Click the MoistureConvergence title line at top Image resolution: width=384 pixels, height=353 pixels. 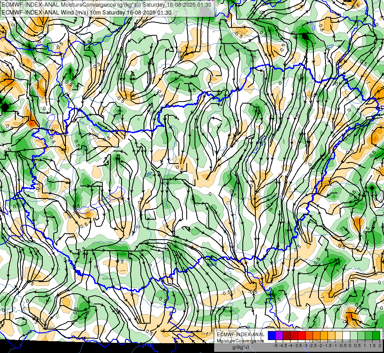point(106,5)
